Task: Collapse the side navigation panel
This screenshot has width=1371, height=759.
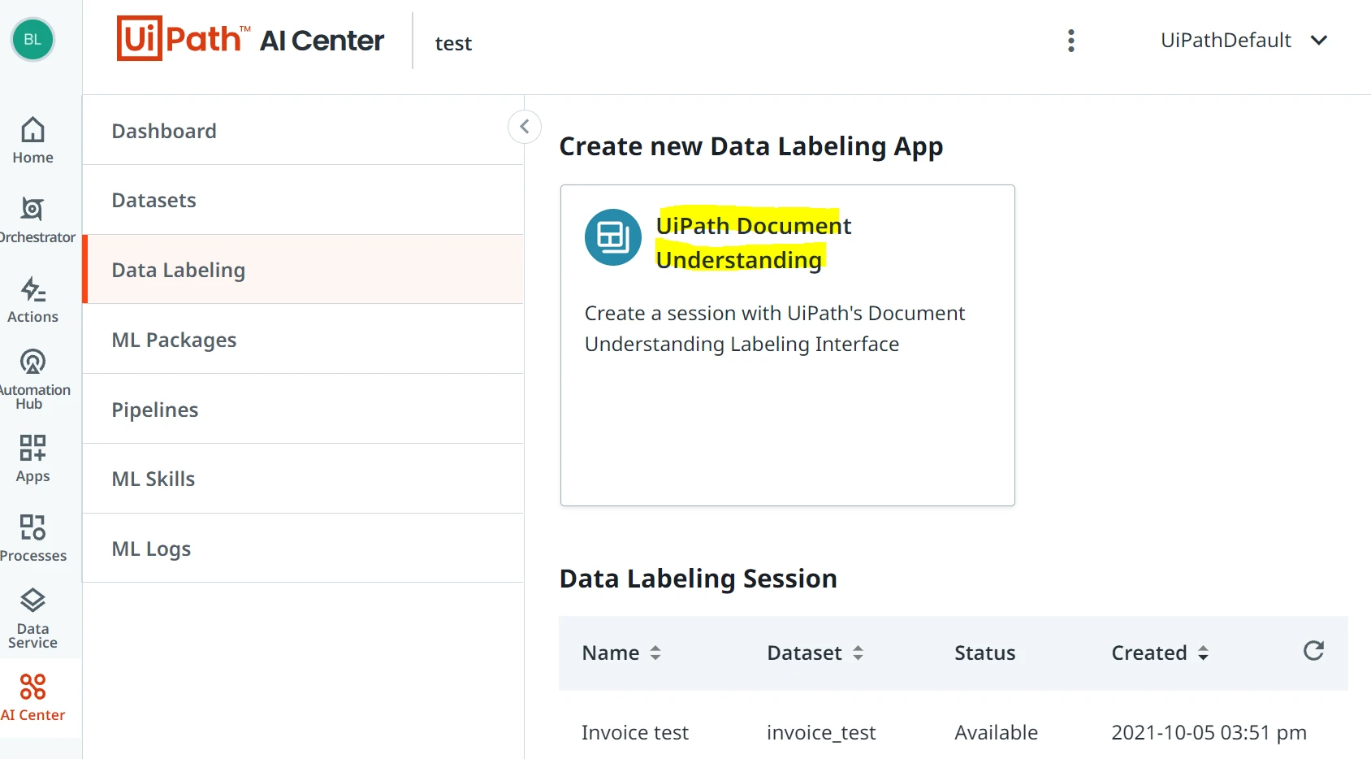Action: pyautogui.click(x=525, y=127)
